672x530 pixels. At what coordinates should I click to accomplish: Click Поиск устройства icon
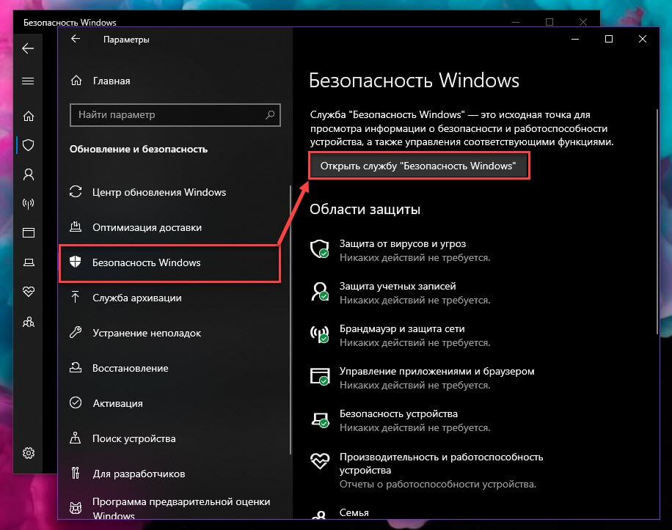click(76, 438)
